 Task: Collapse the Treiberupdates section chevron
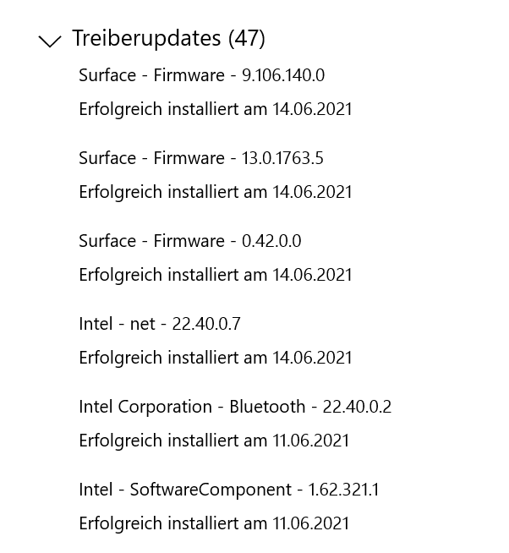click(x=51, y=41)
